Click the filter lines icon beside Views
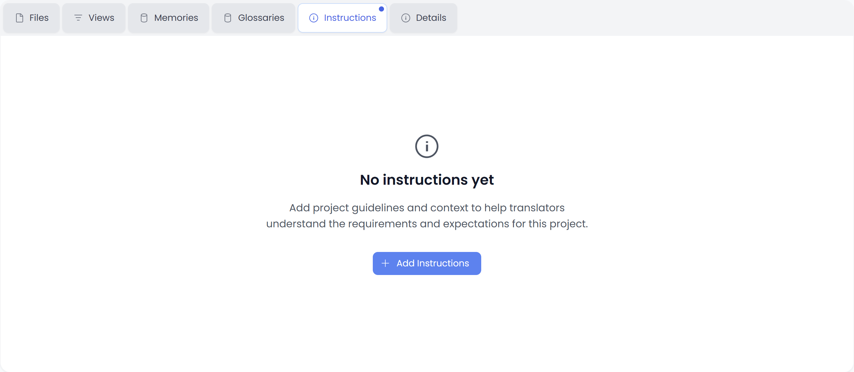 [78, 18]
